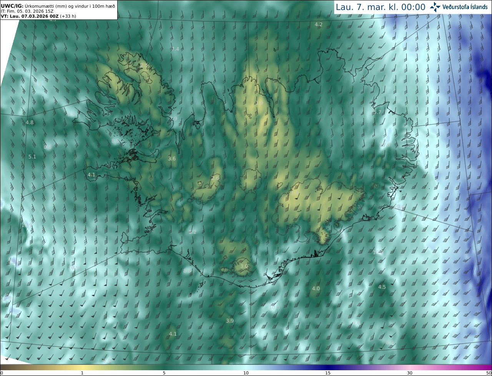Click the 4.0 value on the map
This screenshot has width=492, height=376.
316,288
